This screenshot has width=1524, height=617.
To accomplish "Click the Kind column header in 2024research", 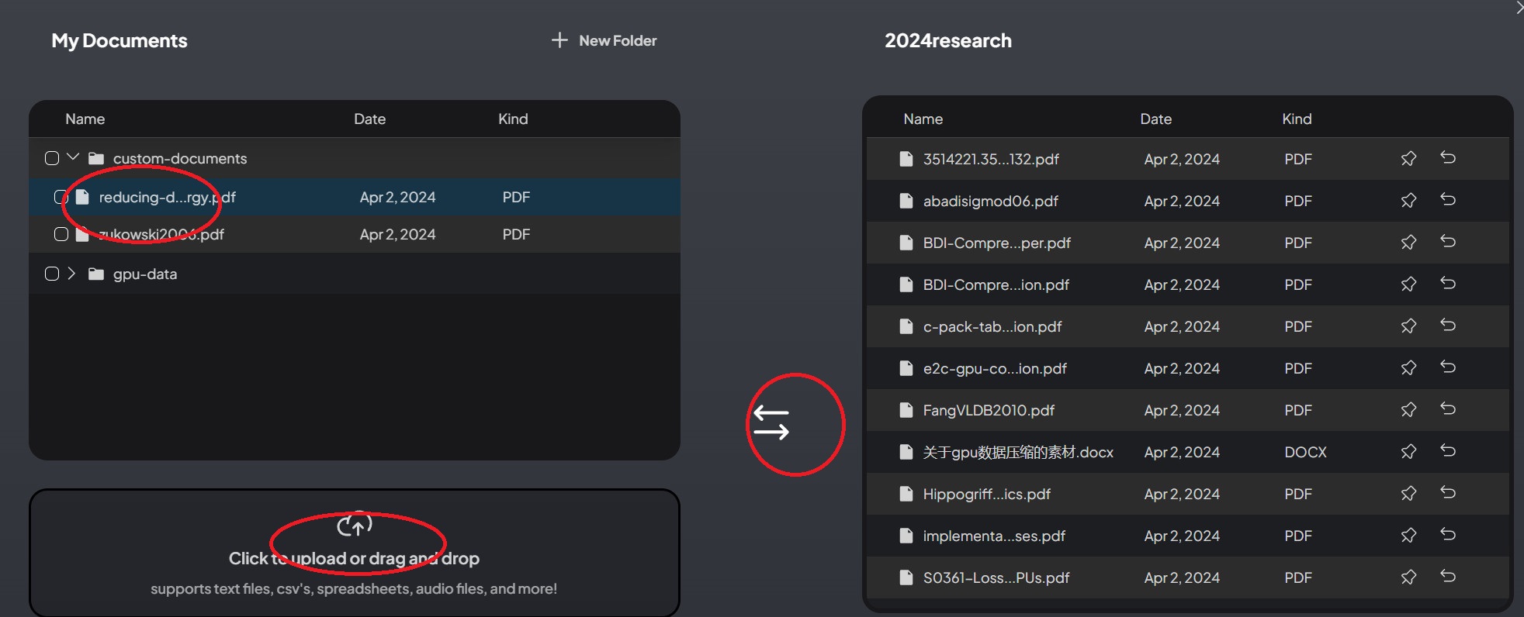I will (x=1296, y=119).
